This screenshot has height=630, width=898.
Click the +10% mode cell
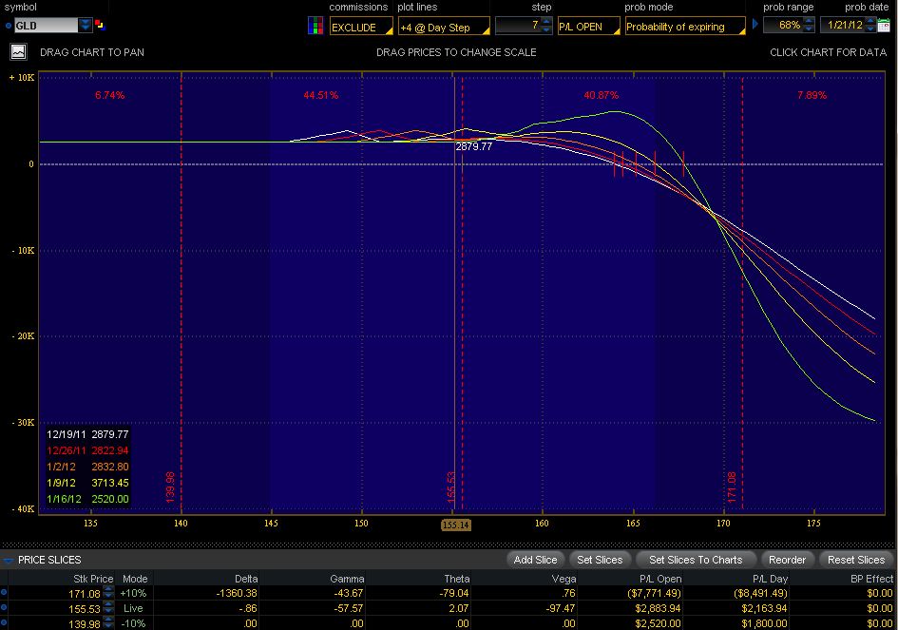click(133, 593)
